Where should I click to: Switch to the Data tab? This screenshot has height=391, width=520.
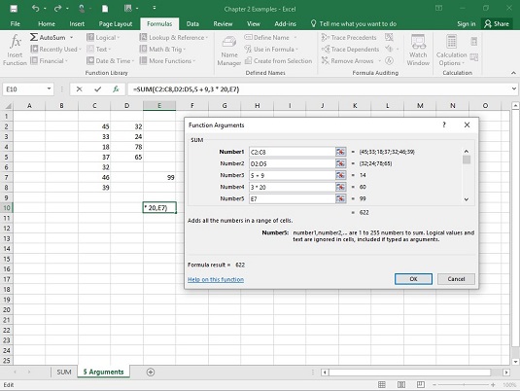click(192, 24)
